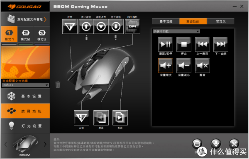Choose the Next Track function icon
This screenshot has width=249, height=159.
click(221, 44)
